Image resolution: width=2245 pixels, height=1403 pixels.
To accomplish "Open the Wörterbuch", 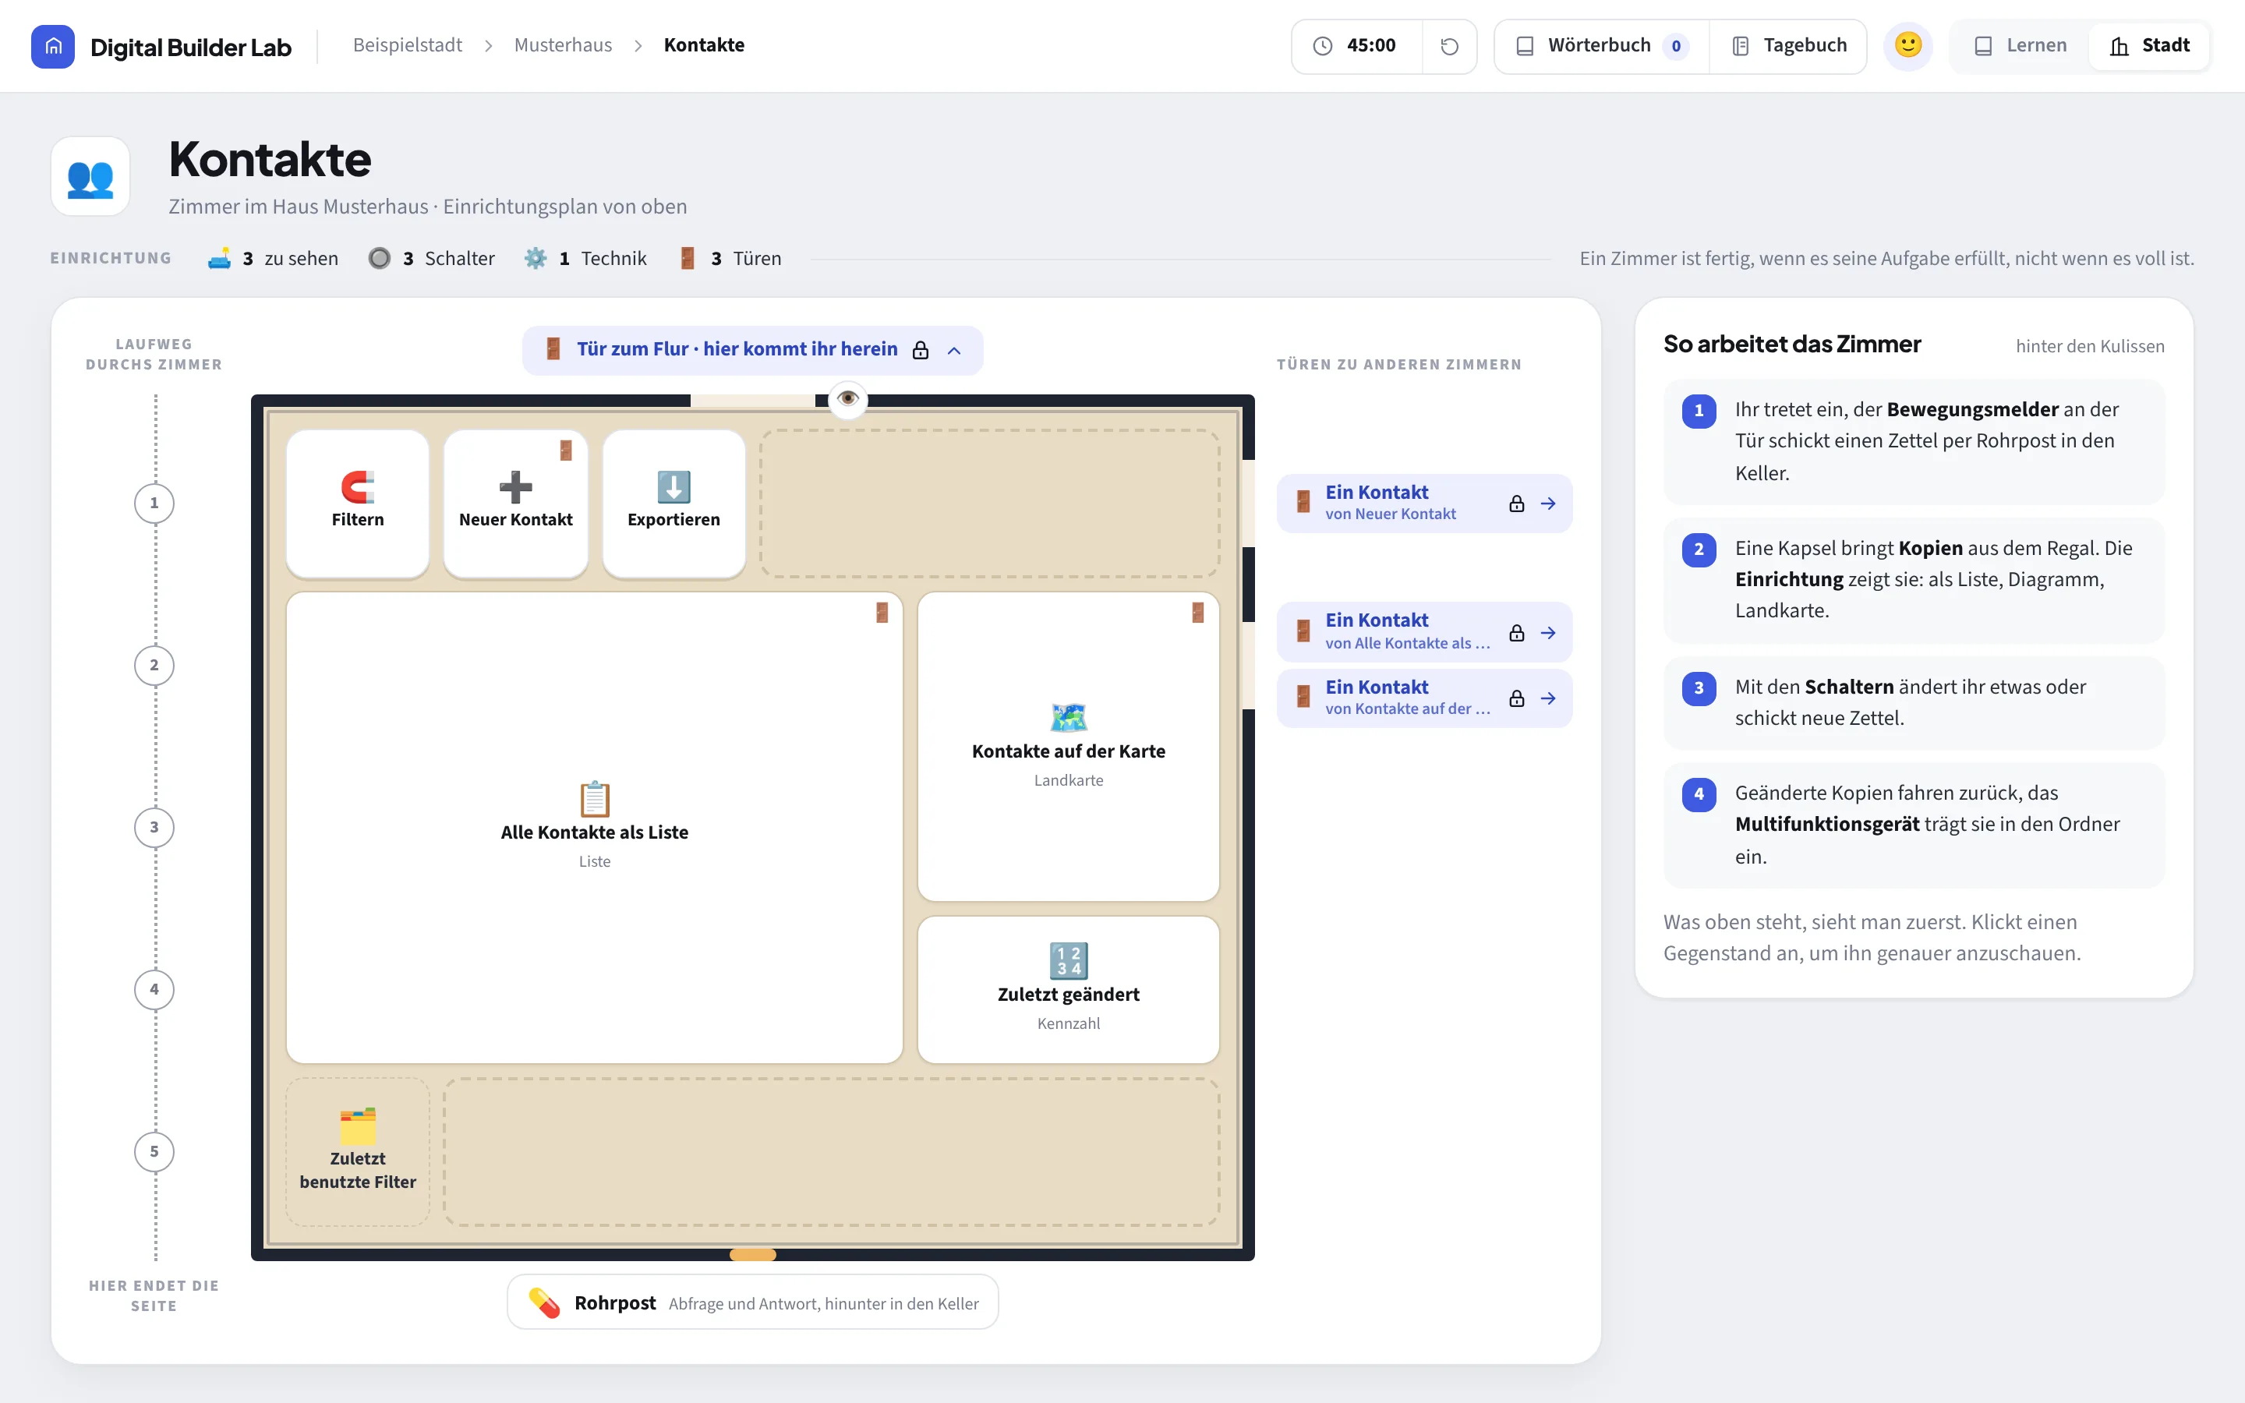I will (x=1602, y=45).
